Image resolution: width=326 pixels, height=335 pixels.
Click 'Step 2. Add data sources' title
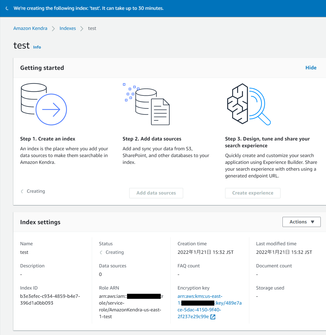(x=152, y=139)
